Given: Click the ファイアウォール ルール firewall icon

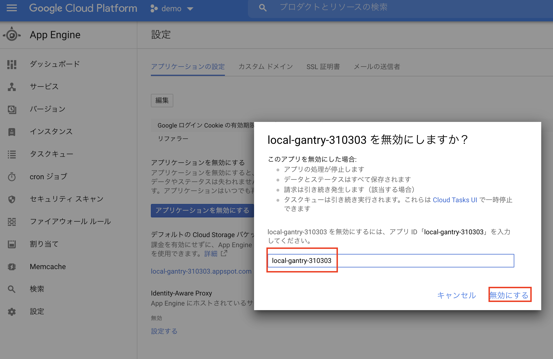Looking at the screenshot, I should 12,222.
